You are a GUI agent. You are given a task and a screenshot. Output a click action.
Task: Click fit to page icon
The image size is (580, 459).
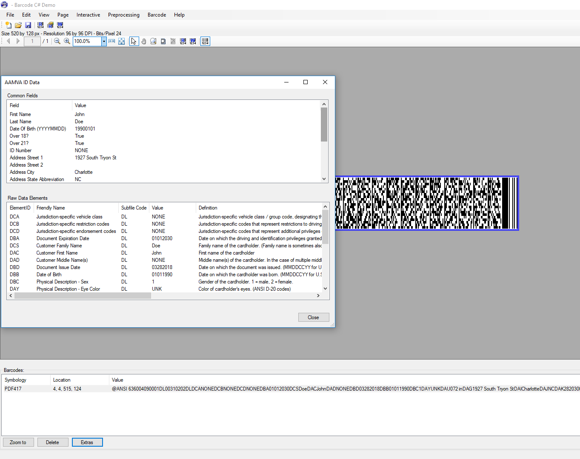coord(122,41)
